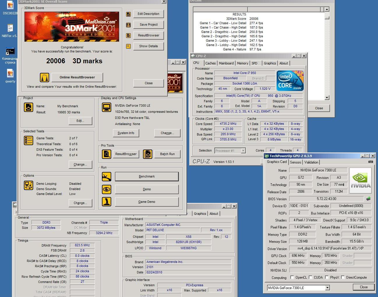Toggle the CUDA checkbox in GPU-Z
The width and height of the screenshot is (378, 297).
pyautogui.click(x=310, y=277)
